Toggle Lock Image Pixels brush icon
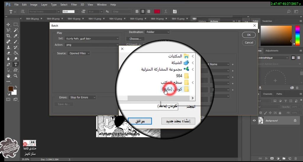Viewport: 303px width, 162px height. [265, 113]
